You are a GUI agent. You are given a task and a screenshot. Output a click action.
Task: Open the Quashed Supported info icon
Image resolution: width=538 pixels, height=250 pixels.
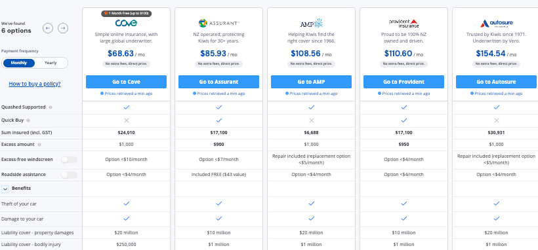51,107
